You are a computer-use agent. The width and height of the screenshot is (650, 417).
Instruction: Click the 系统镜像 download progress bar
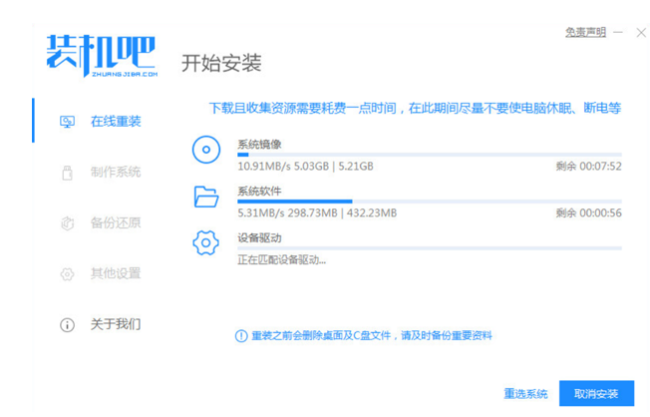tap(429, 155)
